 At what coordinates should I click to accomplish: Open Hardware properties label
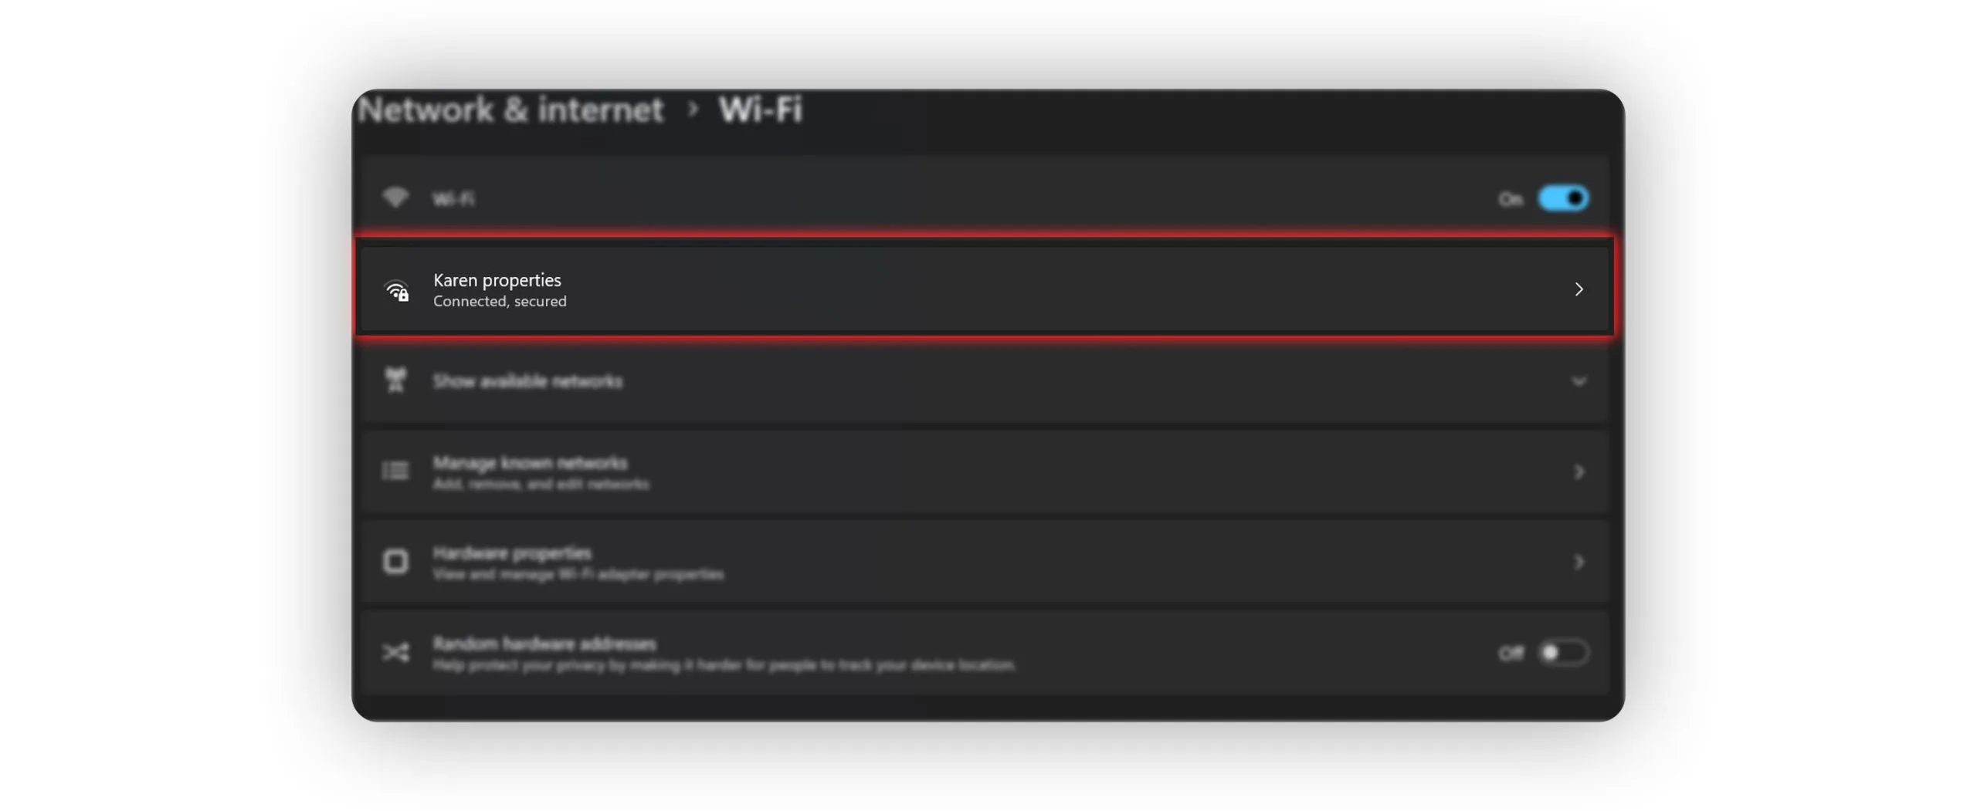(512, 553)
